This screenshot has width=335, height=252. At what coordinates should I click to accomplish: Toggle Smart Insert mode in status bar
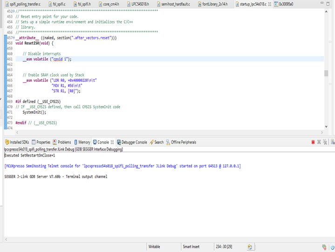pyautogui.click(x=191, y=247)
